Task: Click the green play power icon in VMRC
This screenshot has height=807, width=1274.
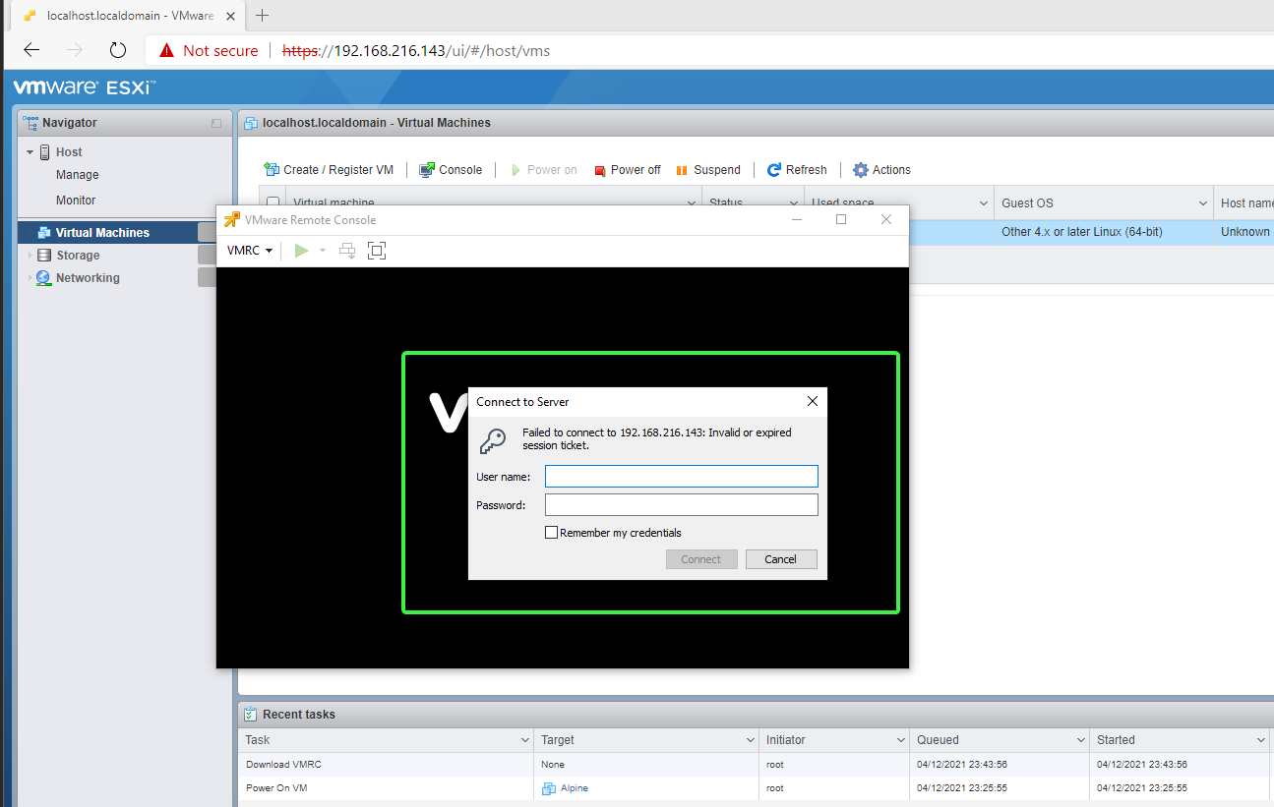Action: coord(301,251)
